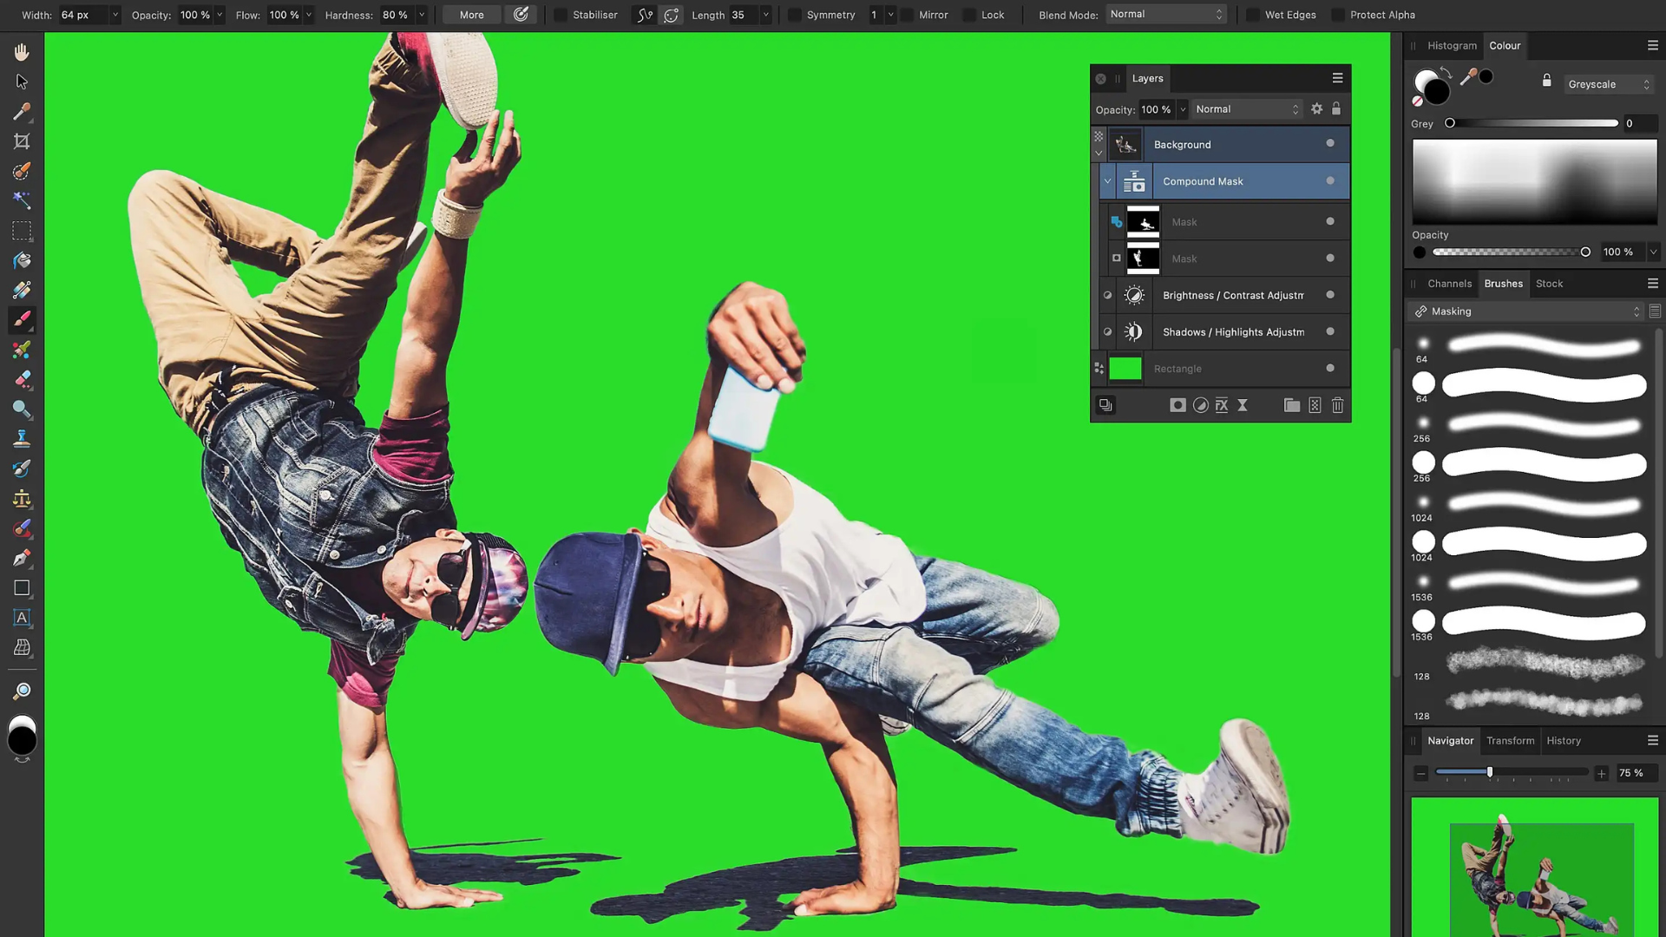The image size is (1666, 937).
Task: Turn on Wet Edges
Action: click(x=1252, y=15)
